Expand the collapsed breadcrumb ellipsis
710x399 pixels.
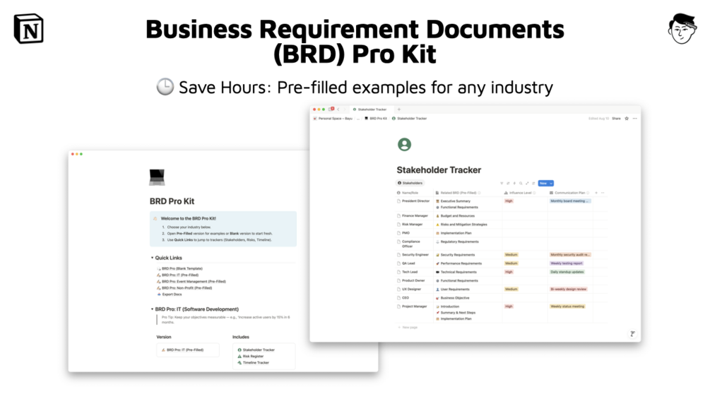(358, 119)
